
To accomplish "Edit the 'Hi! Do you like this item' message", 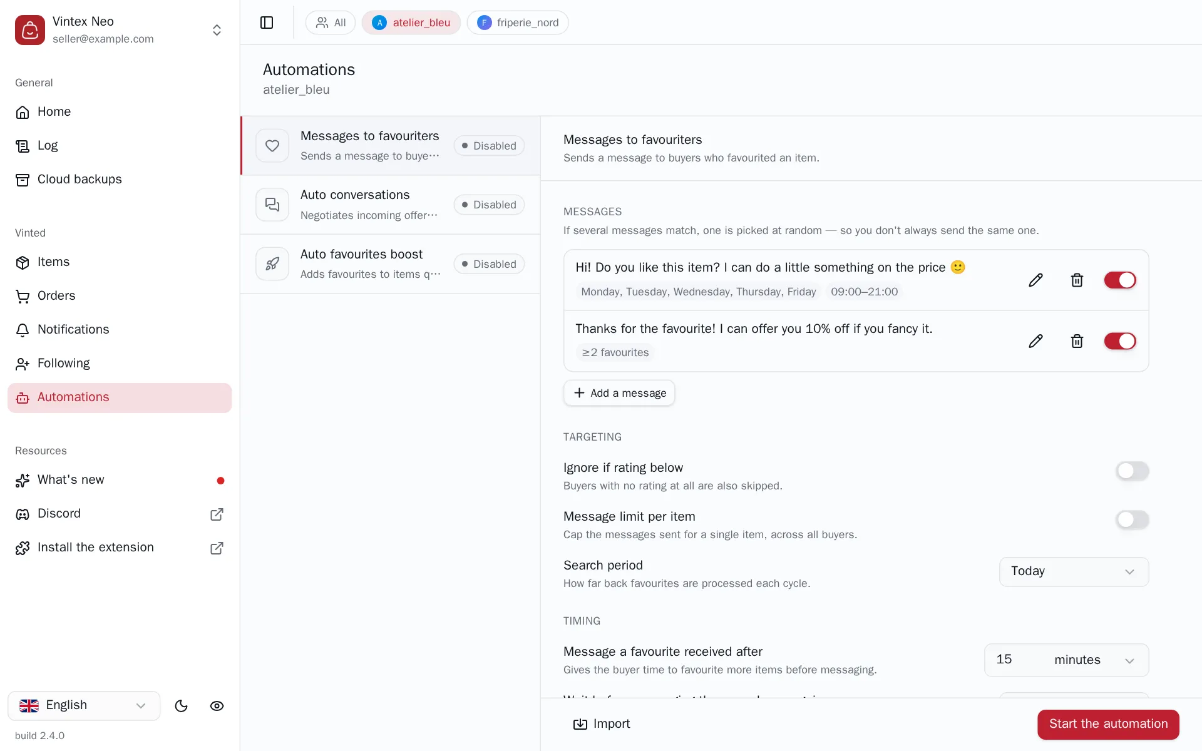I will click(x=1035, y=280).
